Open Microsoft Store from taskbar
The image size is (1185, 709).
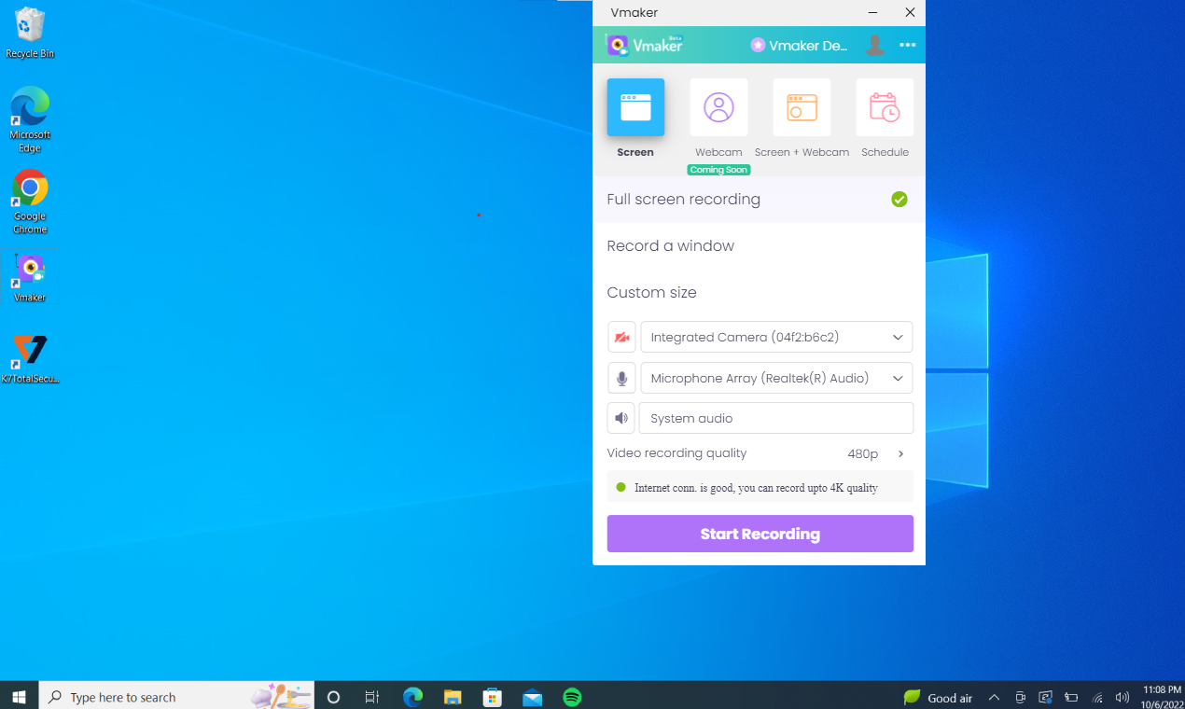tap(493, 697)
